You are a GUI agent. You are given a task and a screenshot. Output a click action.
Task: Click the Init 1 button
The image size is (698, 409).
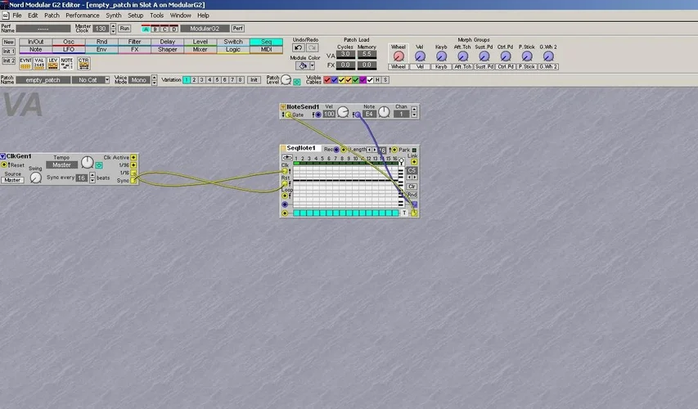(x=9, y=50)
